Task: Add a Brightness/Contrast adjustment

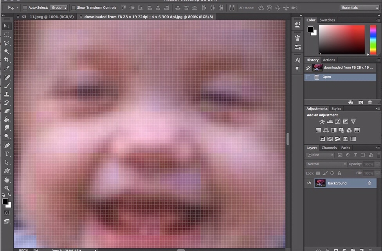Action: coord(322,122)
